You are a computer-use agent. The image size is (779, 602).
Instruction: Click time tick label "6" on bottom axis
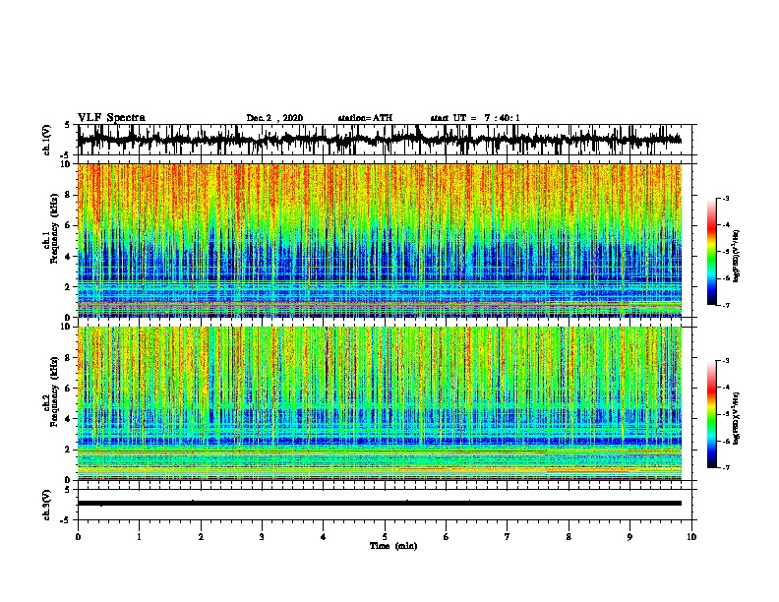pos(447,537)
